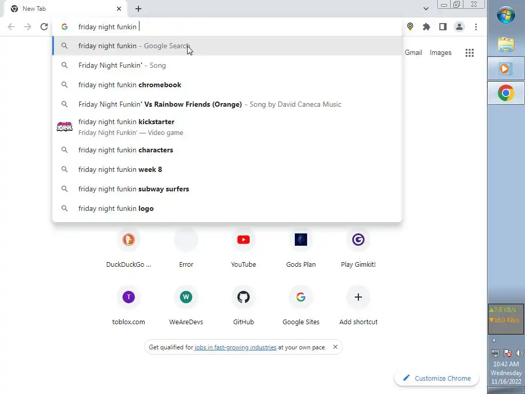Open the YouTube shortcut
The height and width of the screenshot is (394, 525).
(244, 248)
